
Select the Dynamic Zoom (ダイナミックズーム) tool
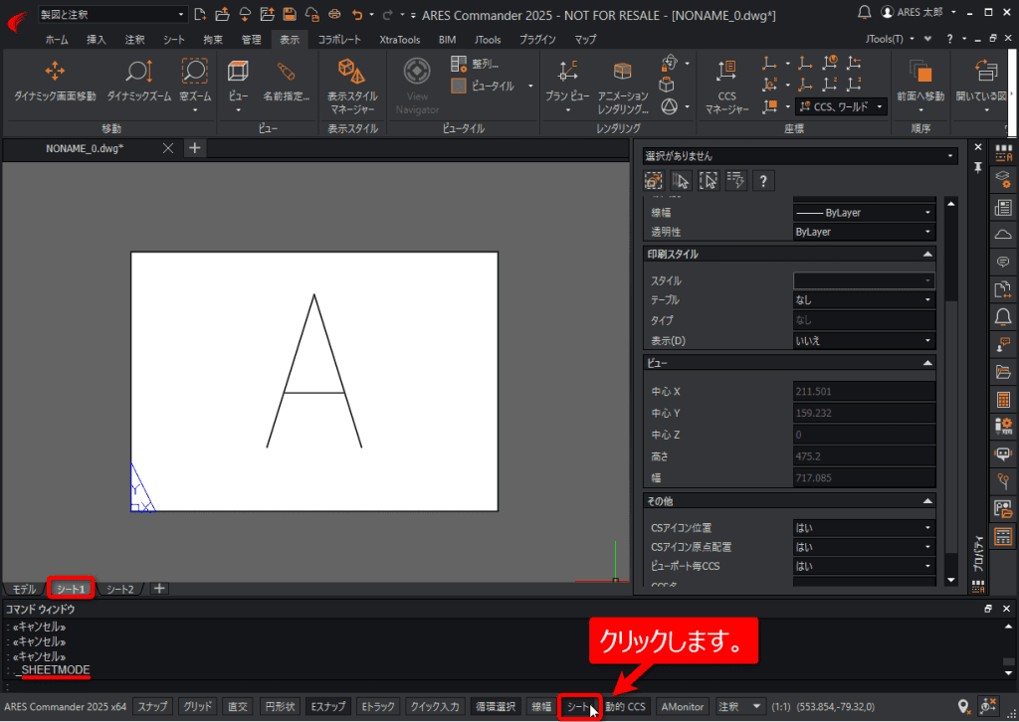139,71
